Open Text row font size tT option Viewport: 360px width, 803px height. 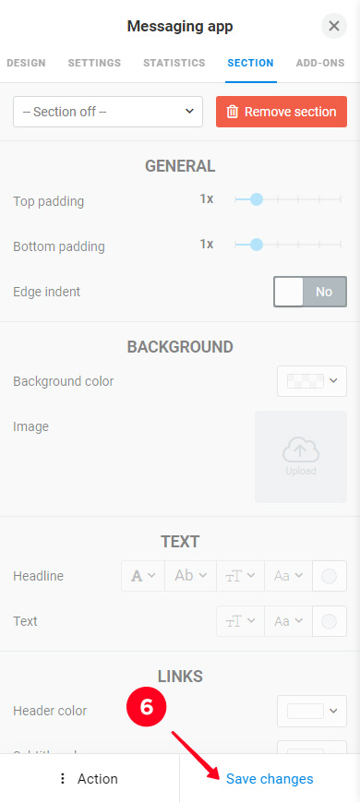pyautogui.click(x=240, y=621)
